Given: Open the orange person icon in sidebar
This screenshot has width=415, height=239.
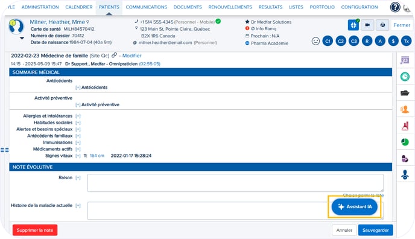Looking at the screenshot, I should [405, 109].
